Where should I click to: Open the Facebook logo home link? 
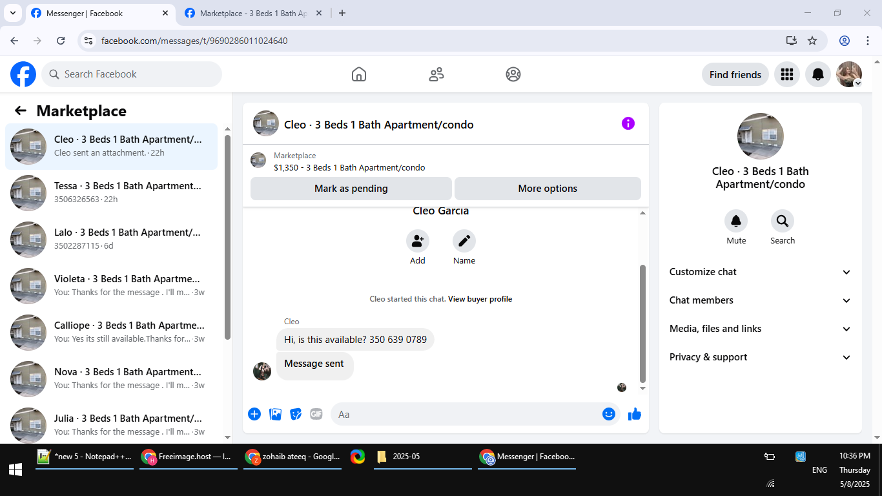pyautogui.click(x=23, y=74)
